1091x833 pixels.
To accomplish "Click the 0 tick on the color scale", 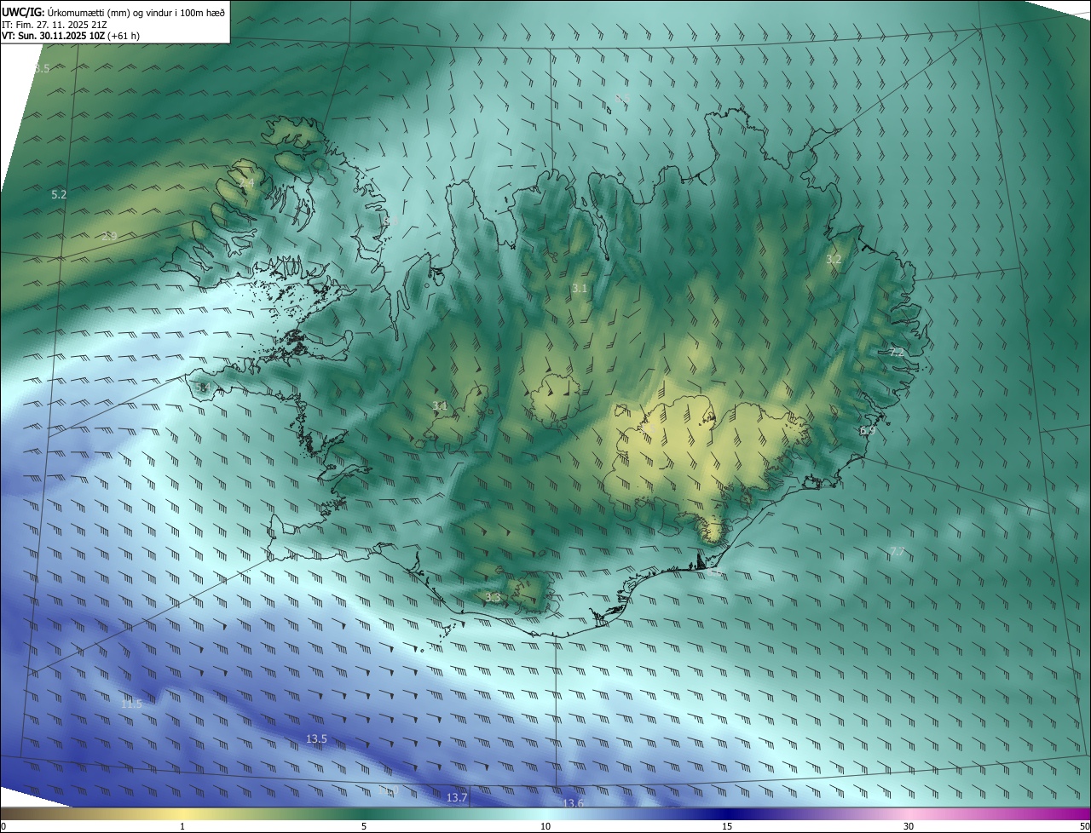I will 3,827.
